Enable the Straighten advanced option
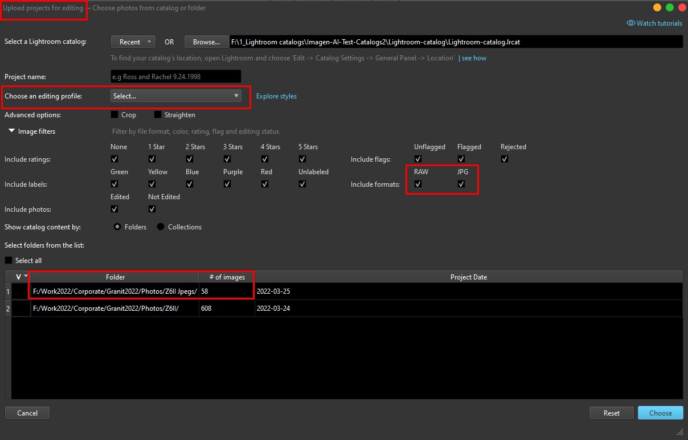The height and width of the screenshot is (440, 688). (158, 115)
